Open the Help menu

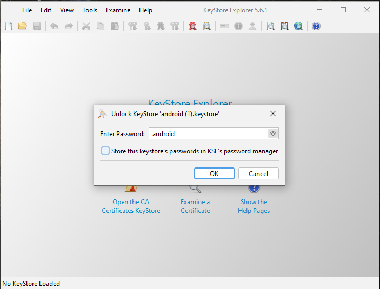pos(145,10)
